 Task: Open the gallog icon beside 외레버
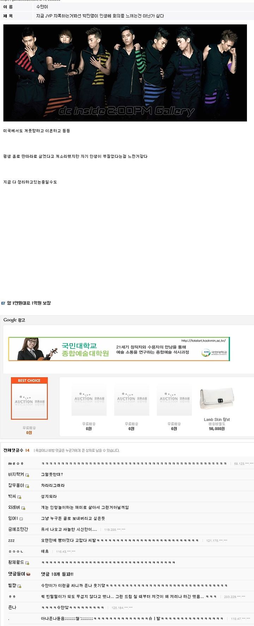pos(23,508)
